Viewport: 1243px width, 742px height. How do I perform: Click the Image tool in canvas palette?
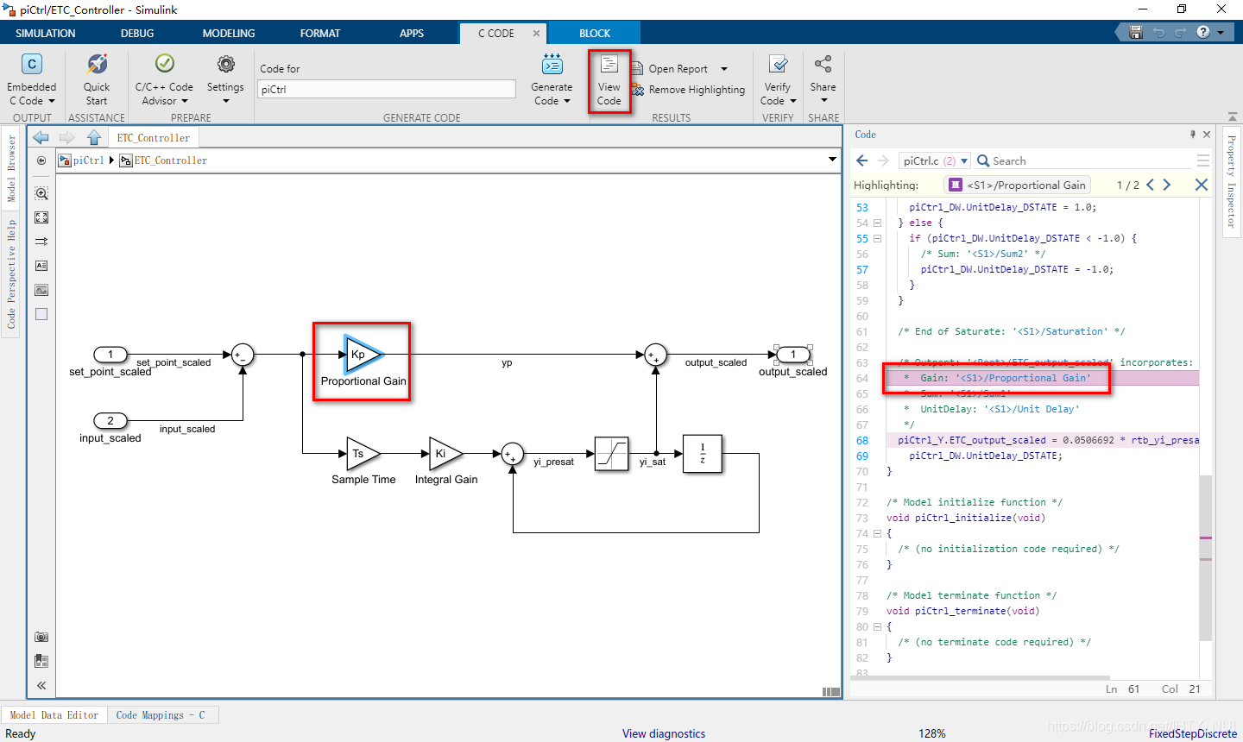(x=41, y=290)
